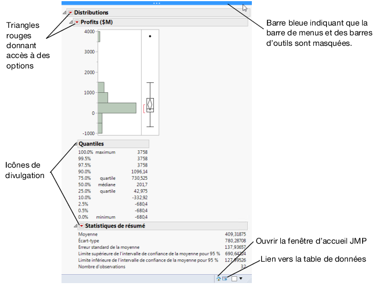383x286 pixels.
Task: Collapse the Statistiques de résumé disclosure icon
Action: [75, 226]
